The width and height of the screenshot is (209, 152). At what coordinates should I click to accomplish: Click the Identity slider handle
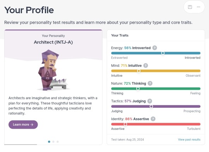125,124
